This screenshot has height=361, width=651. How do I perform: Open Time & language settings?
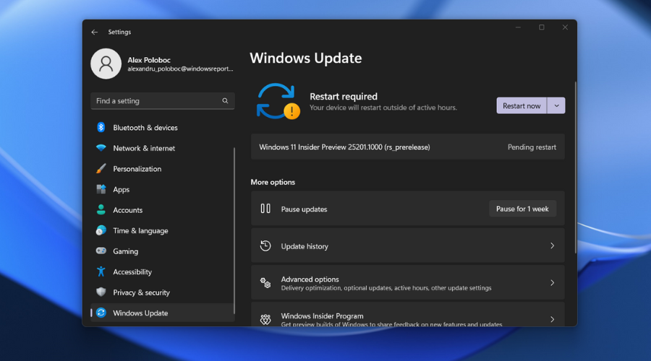162,230
